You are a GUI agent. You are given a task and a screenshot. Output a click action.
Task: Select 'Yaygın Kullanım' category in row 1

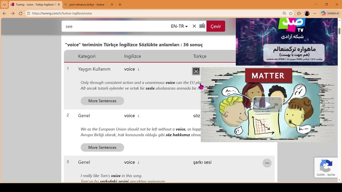pos(94,69)
